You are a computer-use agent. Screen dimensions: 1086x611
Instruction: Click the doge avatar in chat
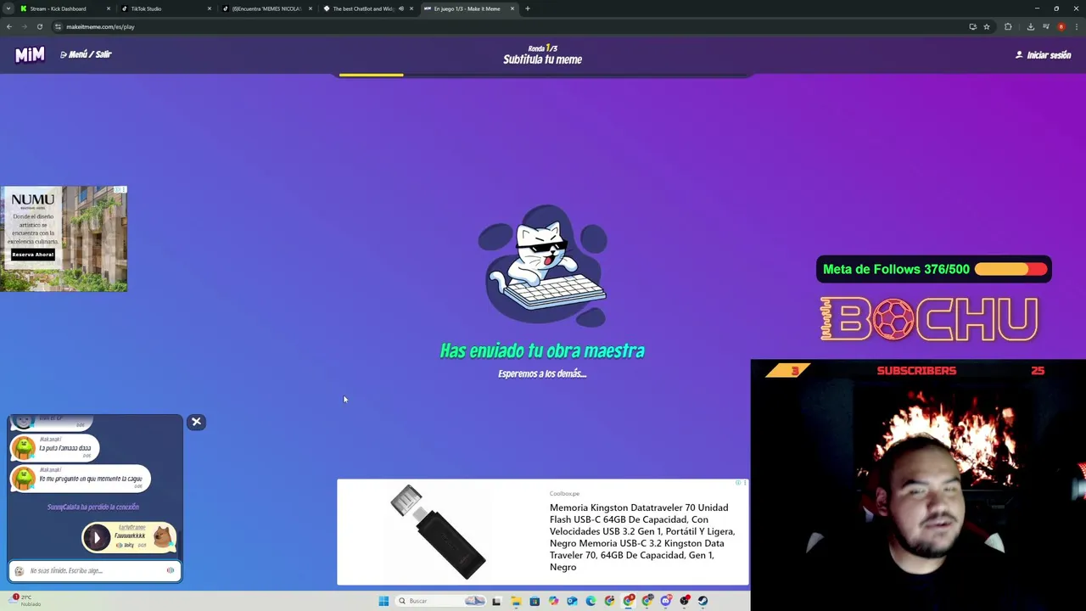point(163,535)
